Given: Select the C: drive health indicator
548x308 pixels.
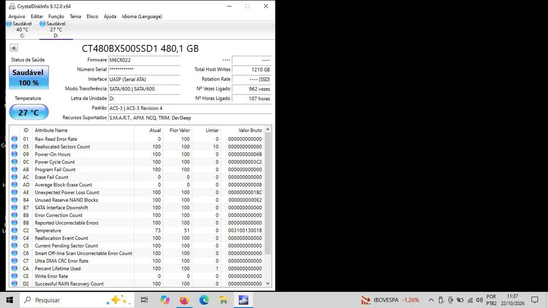Looking at the screenshot, I should [x=19, y=30].
